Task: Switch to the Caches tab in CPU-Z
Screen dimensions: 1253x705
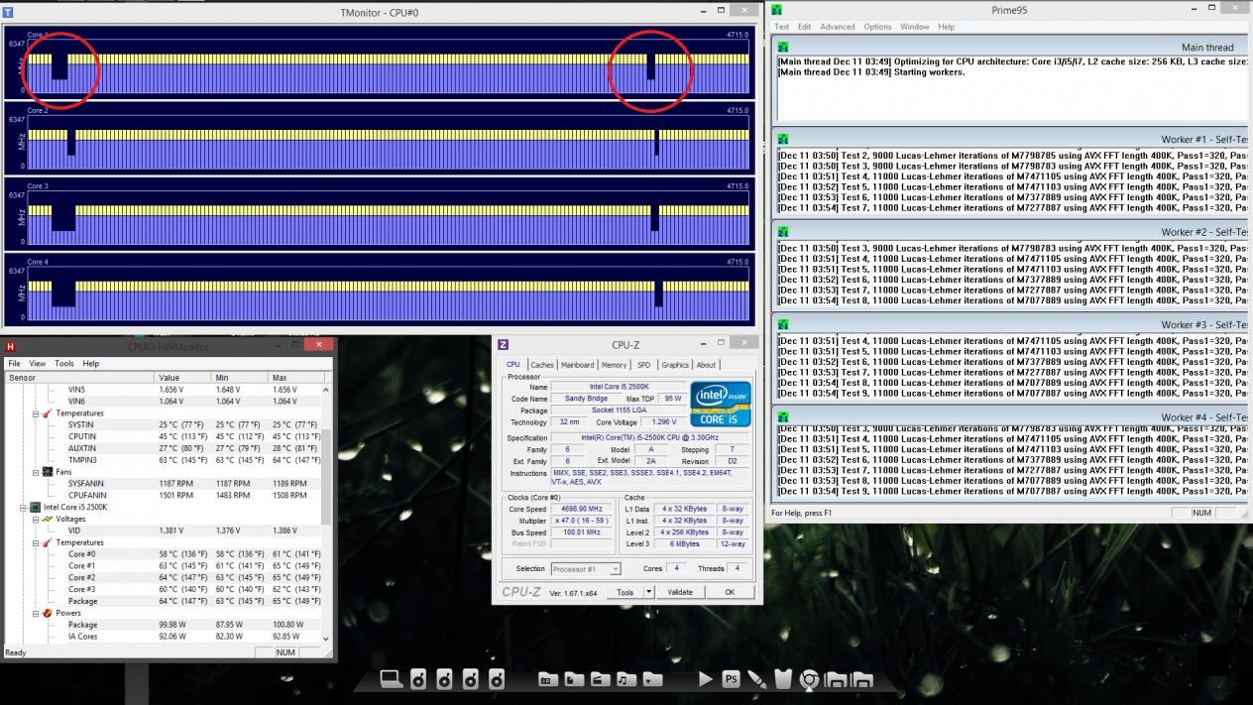Action: [542, 365]
